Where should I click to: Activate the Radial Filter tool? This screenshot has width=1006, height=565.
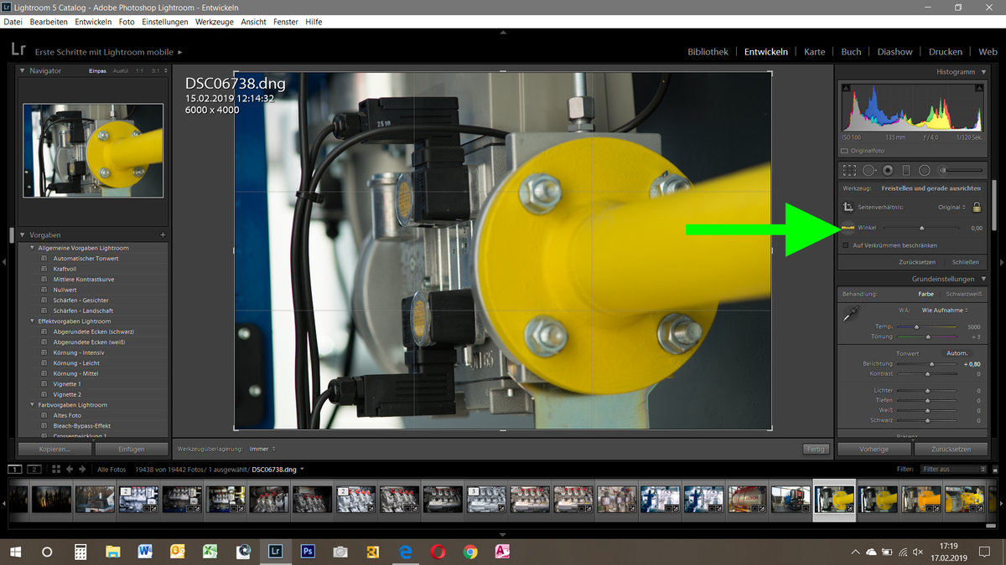[x=925, y=170]
